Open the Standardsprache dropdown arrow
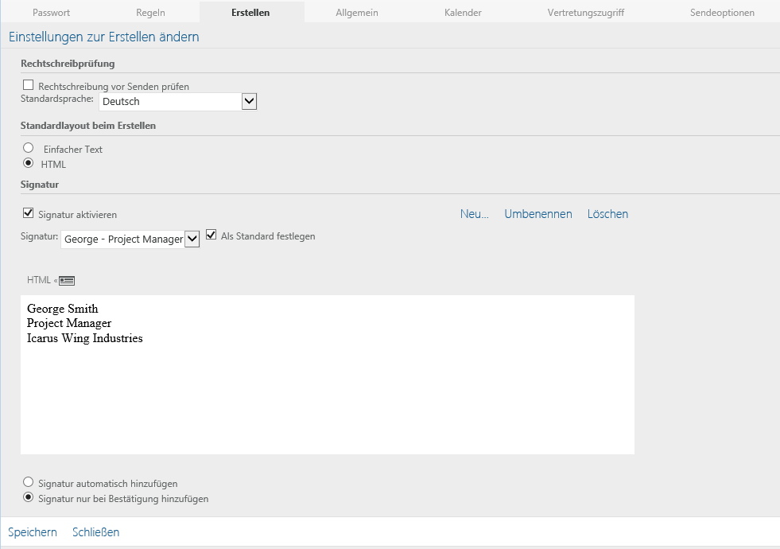 (249, 101)
